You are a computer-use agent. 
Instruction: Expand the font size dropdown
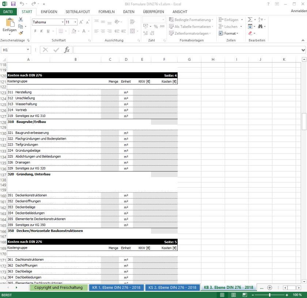[75, 22]
